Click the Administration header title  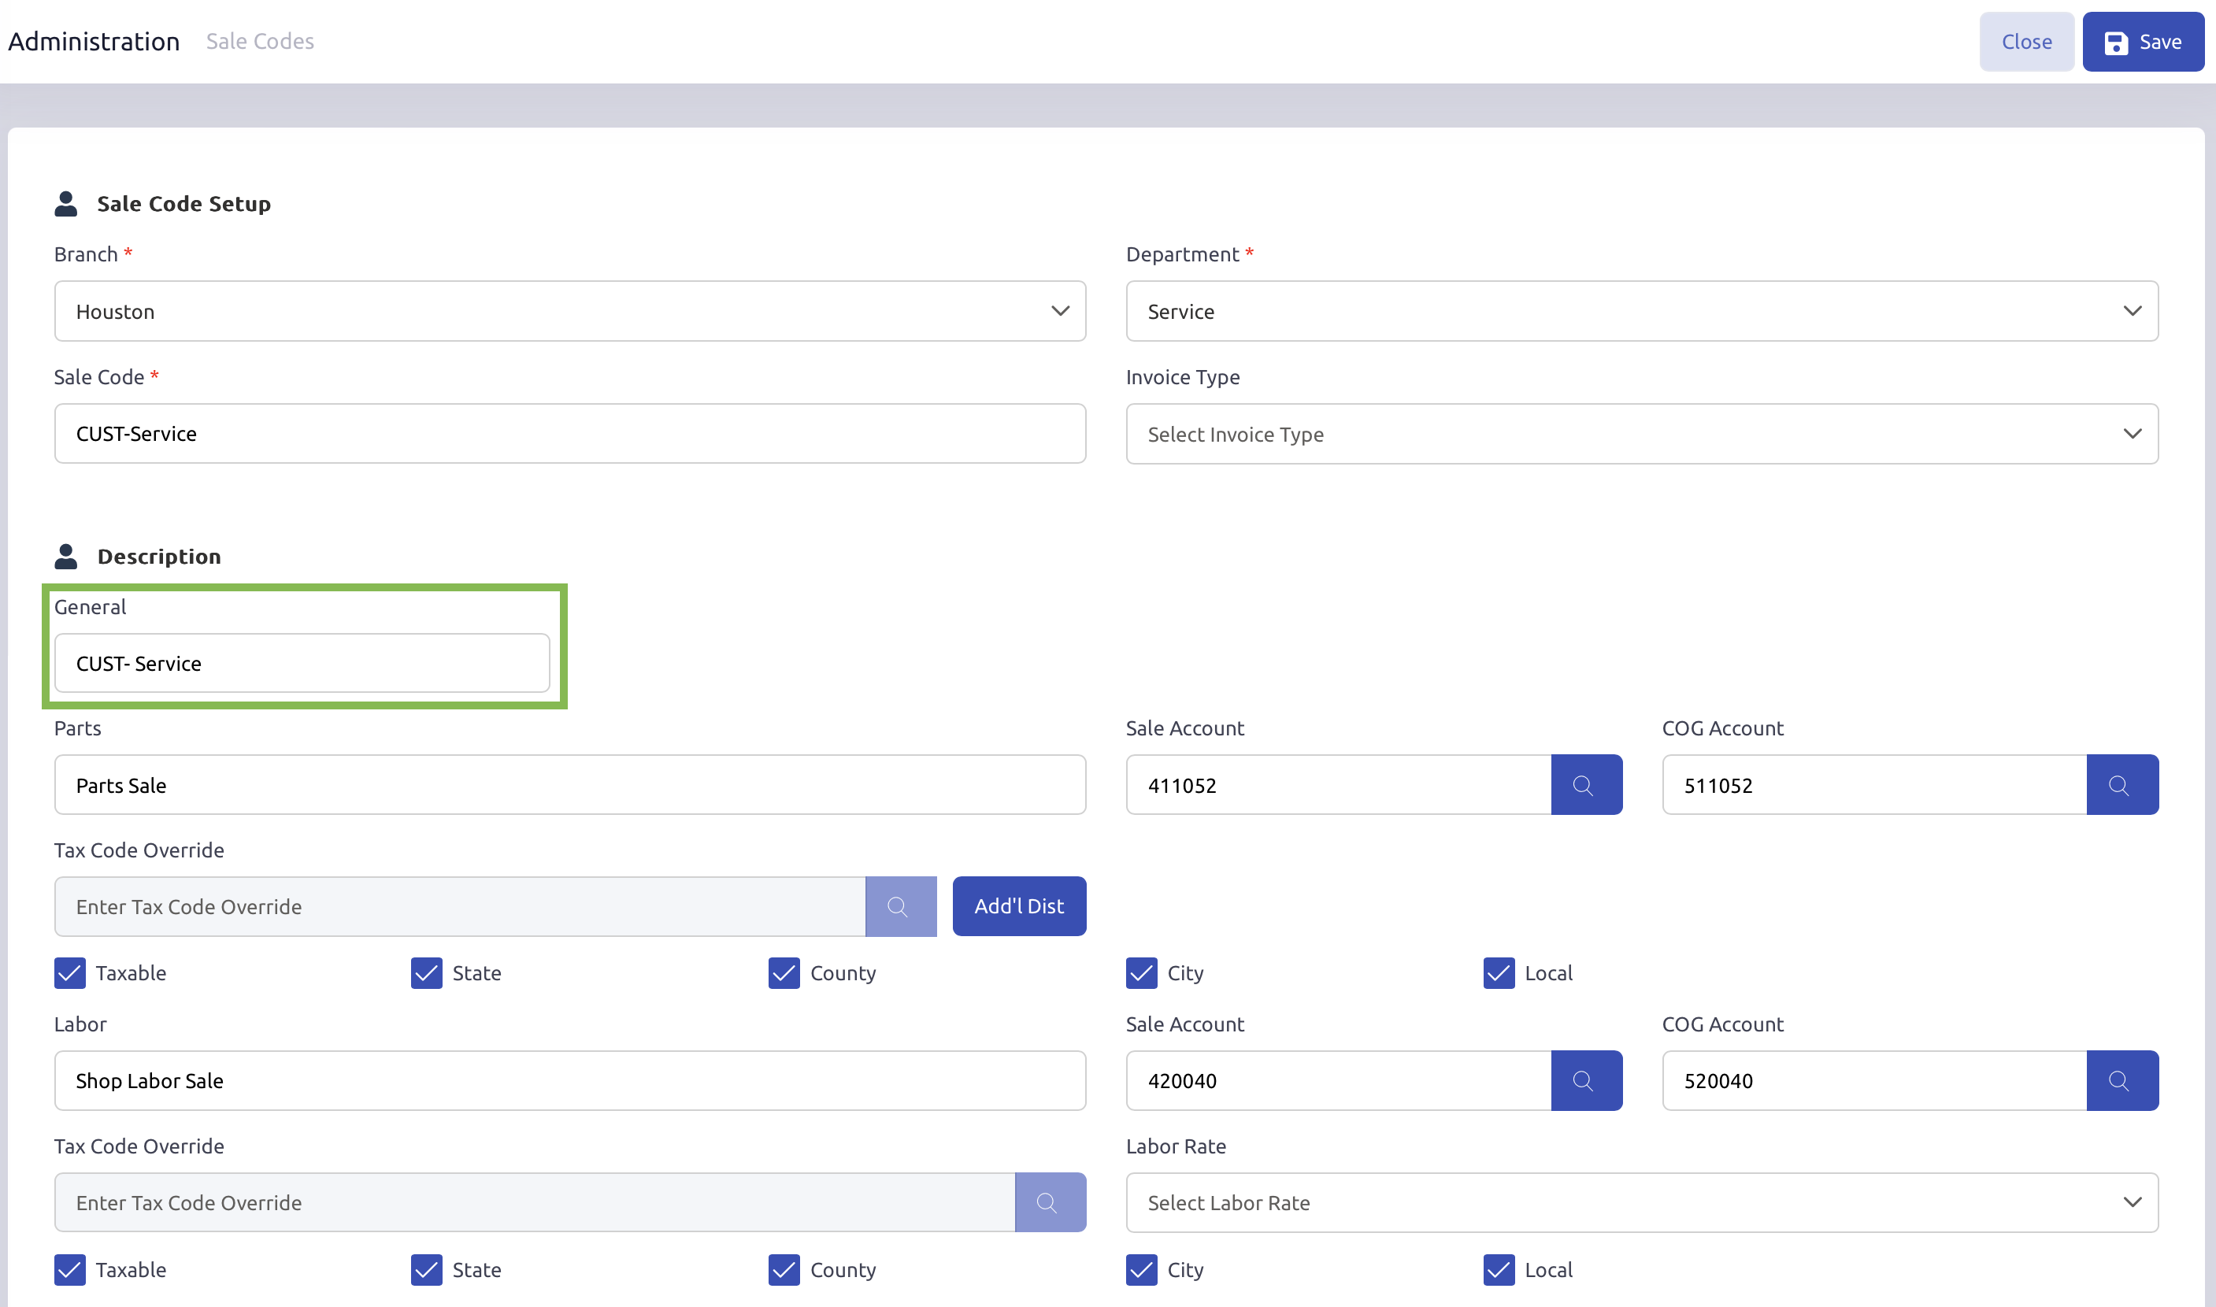click(x=94, y=42)
